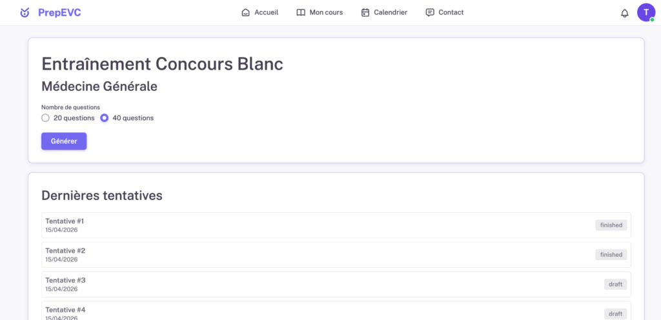661x320 pixels.
Task: Go to the Accueil menu item
Action: click(x=266, y=12)
